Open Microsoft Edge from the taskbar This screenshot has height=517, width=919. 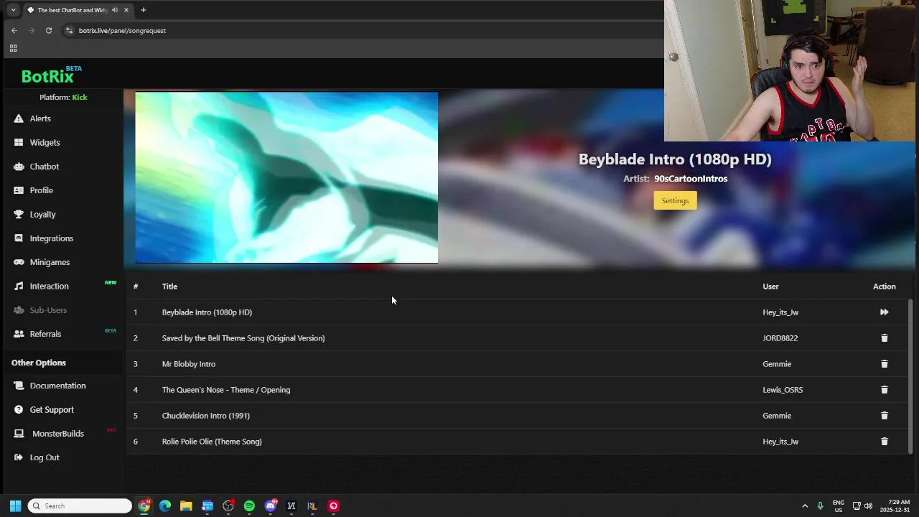[x=165, y=506]
